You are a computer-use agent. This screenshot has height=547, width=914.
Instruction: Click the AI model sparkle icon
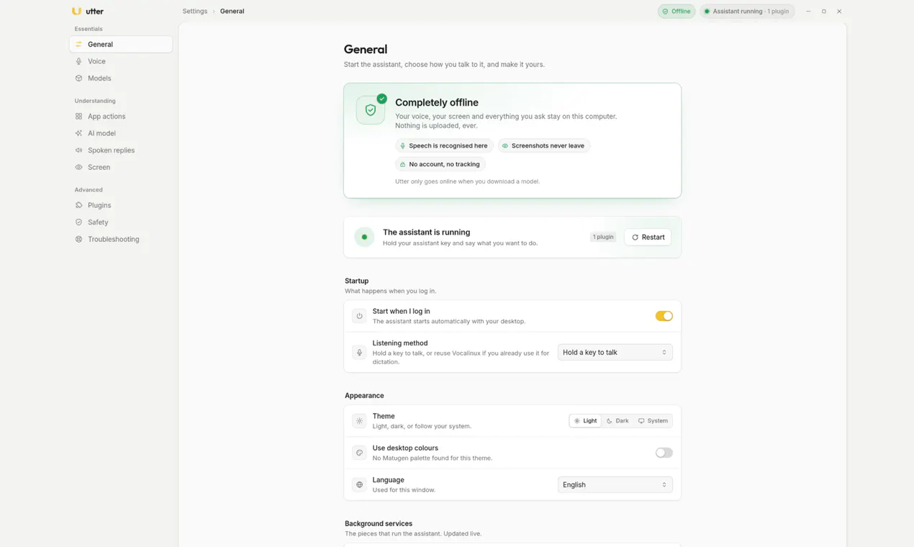[x=78, y=133]
